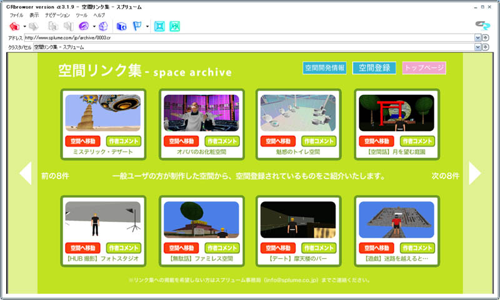Click the grey Forward arrow toolbar icon
Screen dimensions: 500x300
(34, 26)
